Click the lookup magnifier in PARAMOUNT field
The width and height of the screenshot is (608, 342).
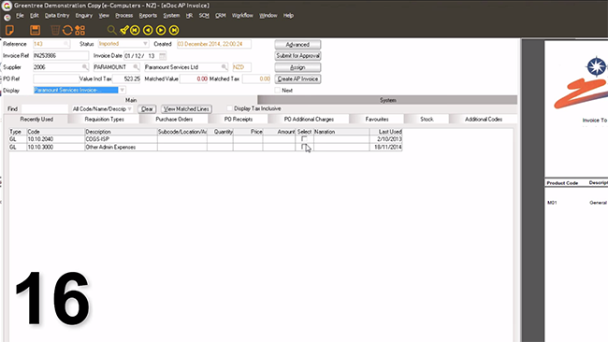[136, 67]
